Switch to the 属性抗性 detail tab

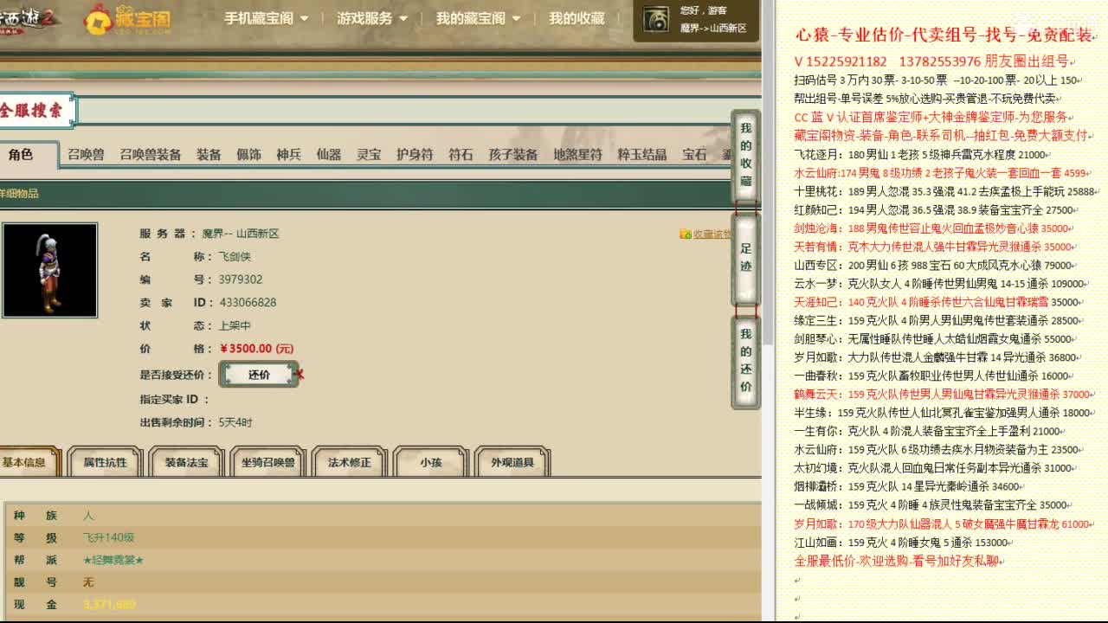click(x=103, y=462)
